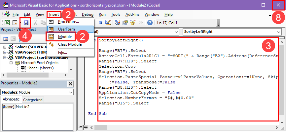
Task: Open the Add-Ins menu
Action: (132, 14)
